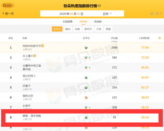Open the drama 好妻子
The width and height of the screenshot is (164, 131).
[x=27, y=86]
